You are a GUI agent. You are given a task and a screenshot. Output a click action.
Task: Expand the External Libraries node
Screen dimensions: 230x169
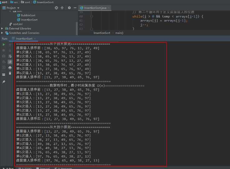coord(2,28)
